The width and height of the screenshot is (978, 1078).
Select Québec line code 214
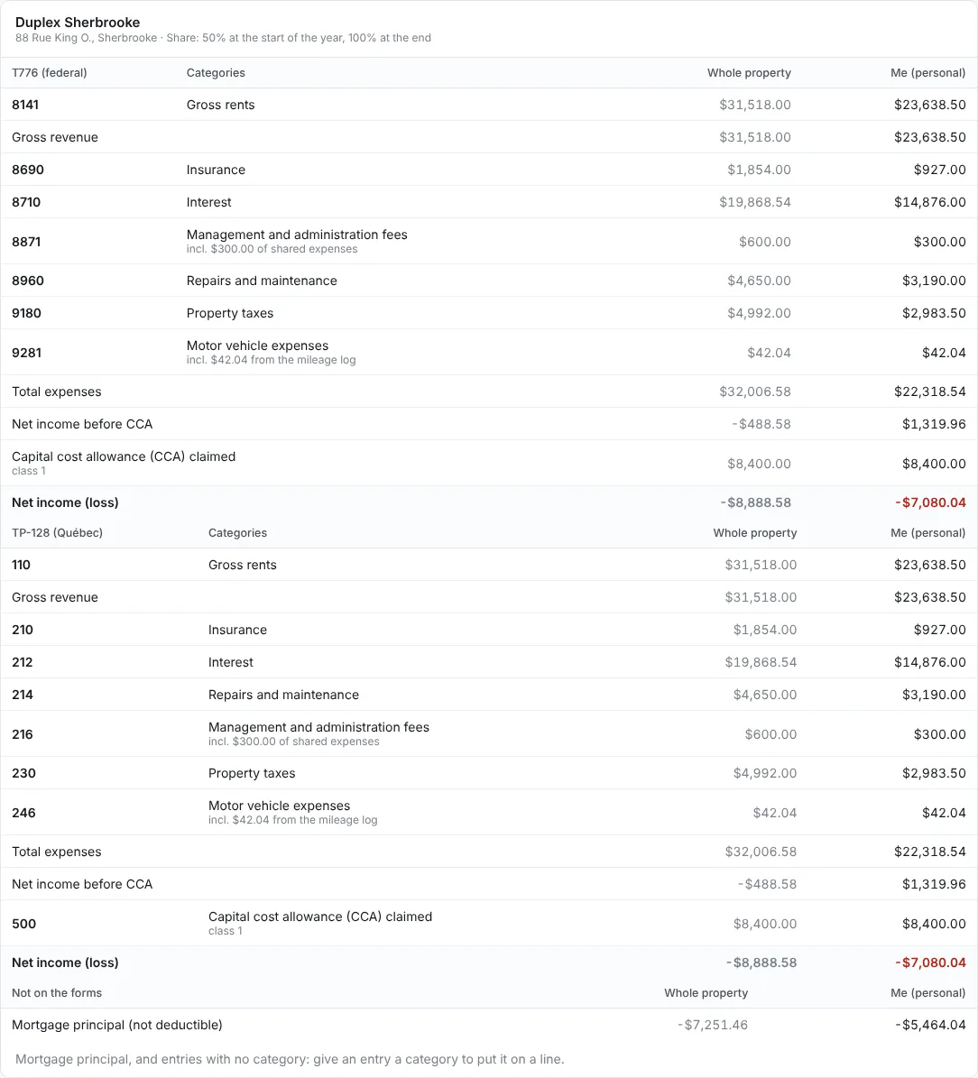click(x=22, y=695)
